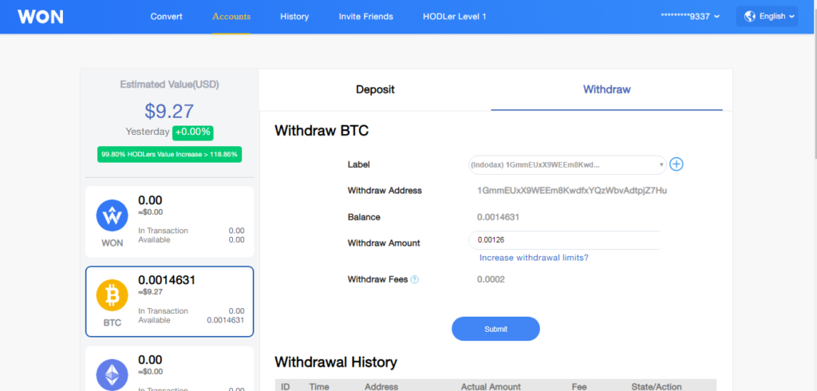Click the Withdrawal History heading
The width and height of the screenshot is (817, 391).
click(336, 361)
